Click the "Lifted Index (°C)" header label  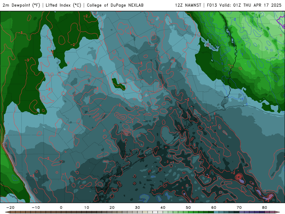[x=63, y=5]
